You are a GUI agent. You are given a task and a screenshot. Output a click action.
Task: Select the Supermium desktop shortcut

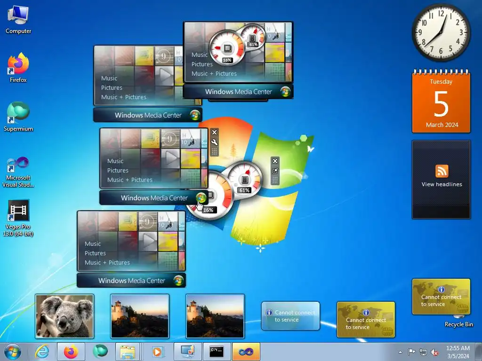[x=18, y=117]
